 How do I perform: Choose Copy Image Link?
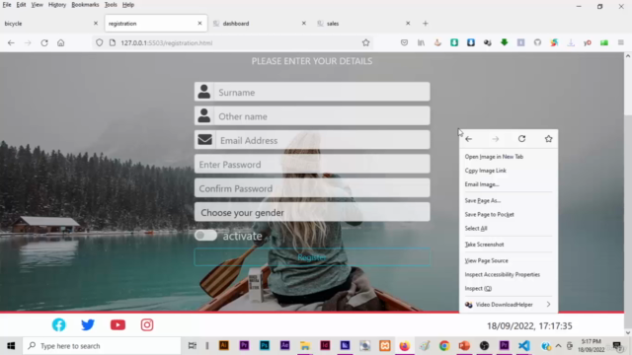509,171
